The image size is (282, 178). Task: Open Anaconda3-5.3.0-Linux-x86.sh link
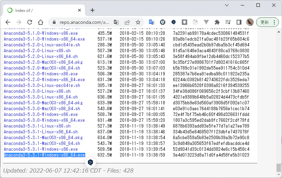(x=37, y=91)
